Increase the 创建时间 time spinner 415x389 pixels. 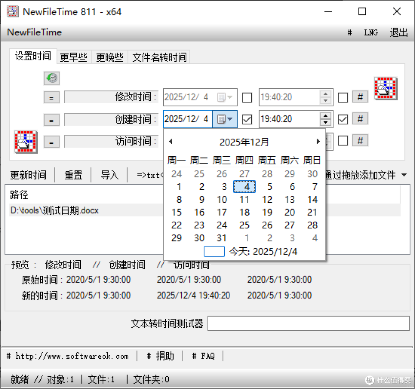coord(325,116)
